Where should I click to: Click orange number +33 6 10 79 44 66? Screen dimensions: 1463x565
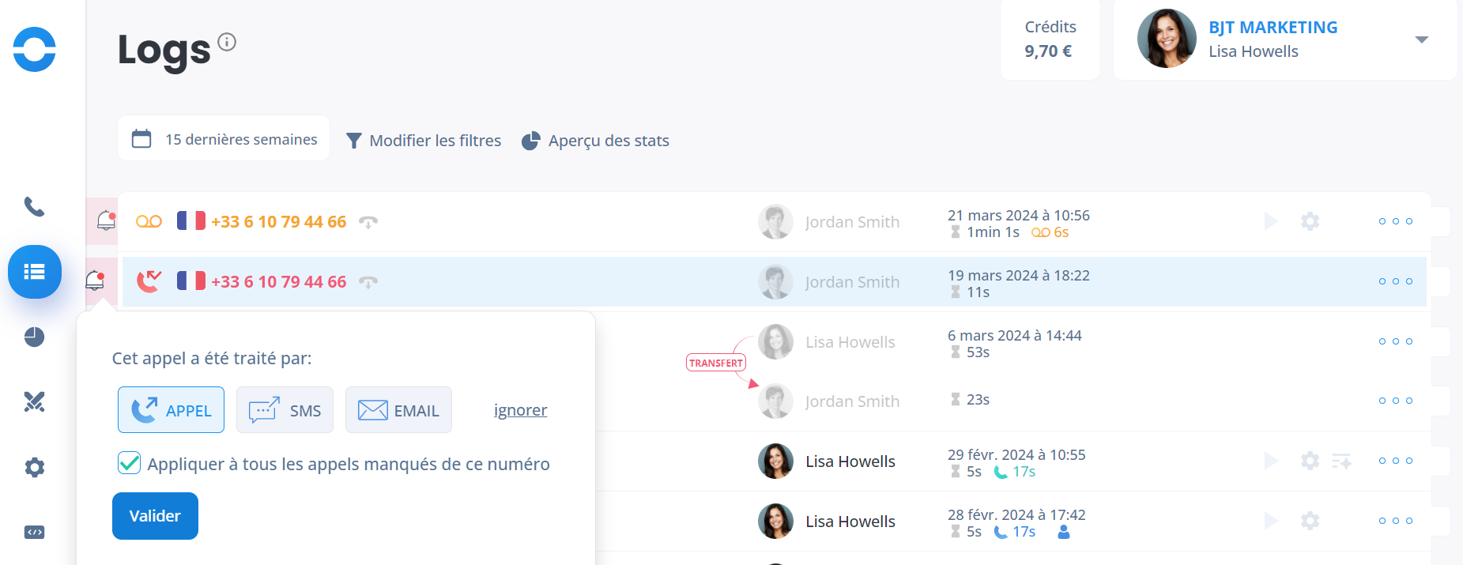coord(278,222)
